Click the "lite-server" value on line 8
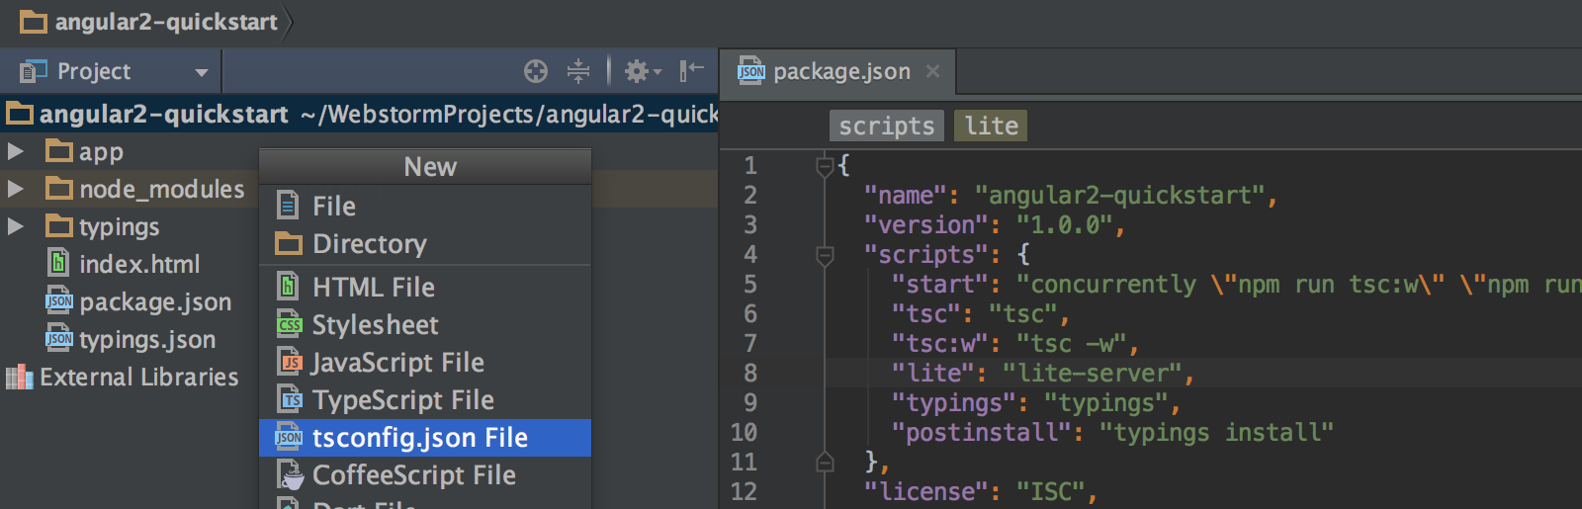 [1092, 374]
